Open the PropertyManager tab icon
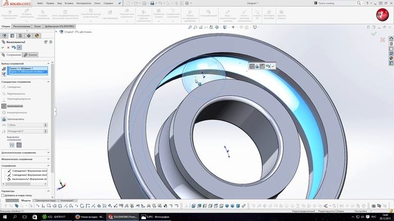The width and height of the screenshot is (394, 221). (12, 36)
